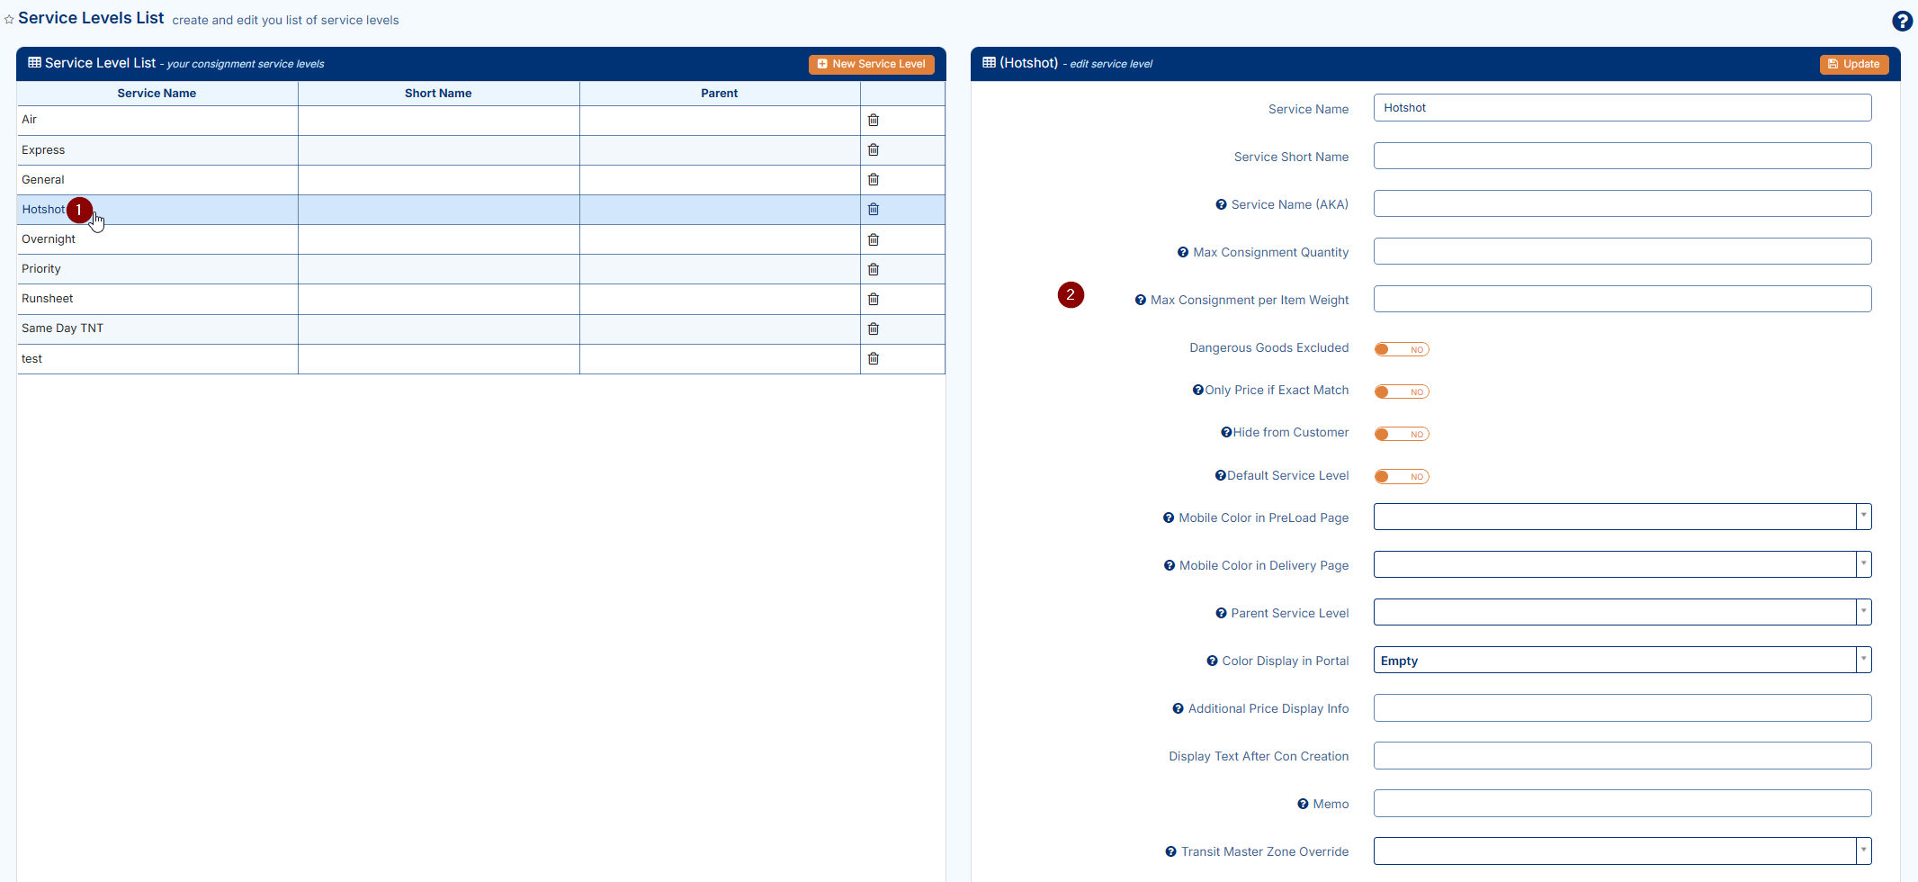
Task: Open Mobile Color in Delivery Page selector
Action: coord(1621,564)
